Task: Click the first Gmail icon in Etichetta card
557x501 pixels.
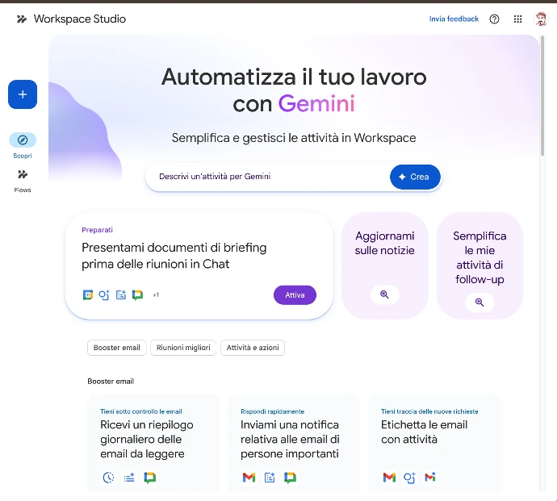Action: click(x=389, y=478)
